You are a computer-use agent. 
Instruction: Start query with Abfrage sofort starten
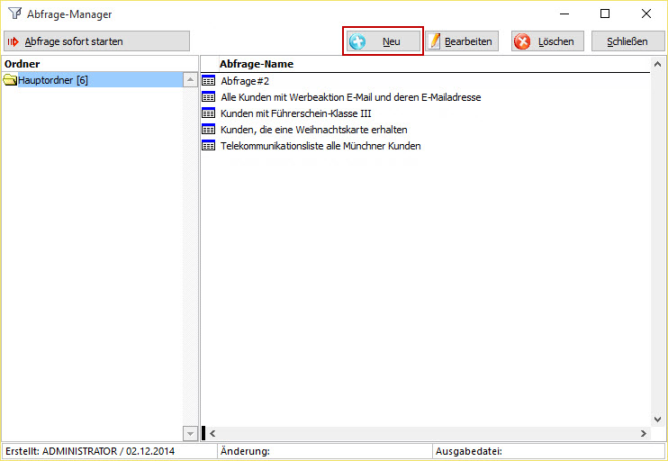tap(97, 41)
